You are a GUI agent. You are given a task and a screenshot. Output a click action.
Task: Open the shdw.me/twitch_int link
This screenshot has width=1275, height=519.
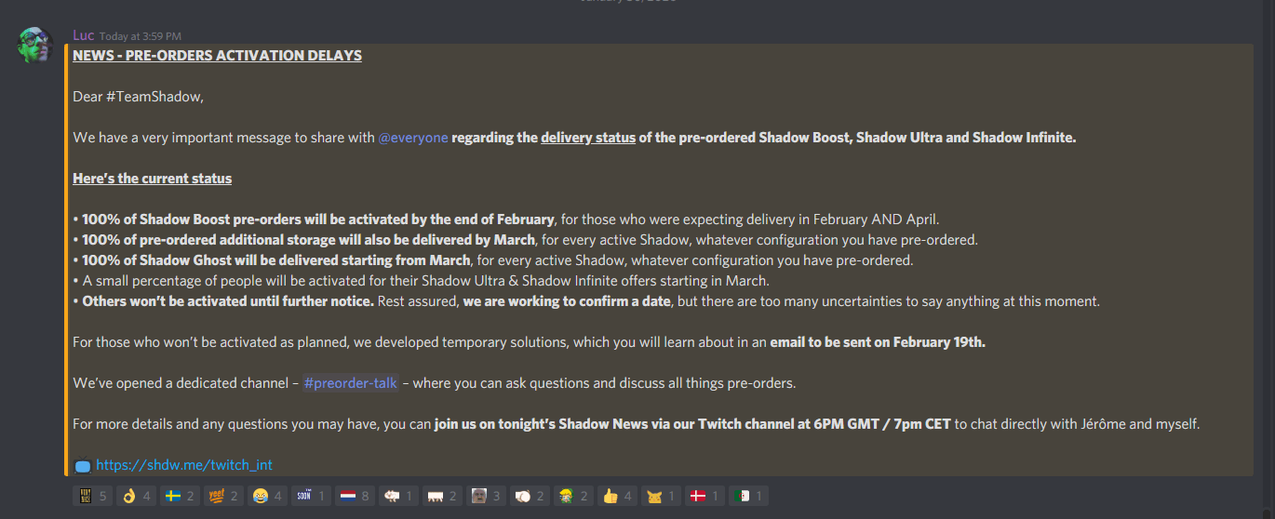click(183, 465)
